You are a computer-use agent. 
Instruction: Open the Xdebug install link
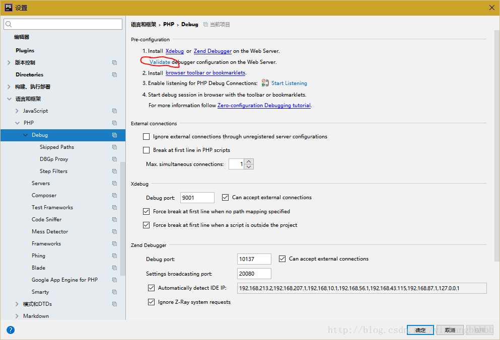pos(174,51)
